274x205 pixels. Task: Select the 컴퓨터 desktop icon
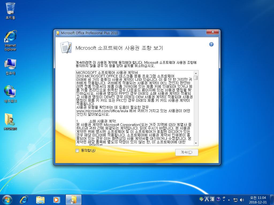point(10,67)
